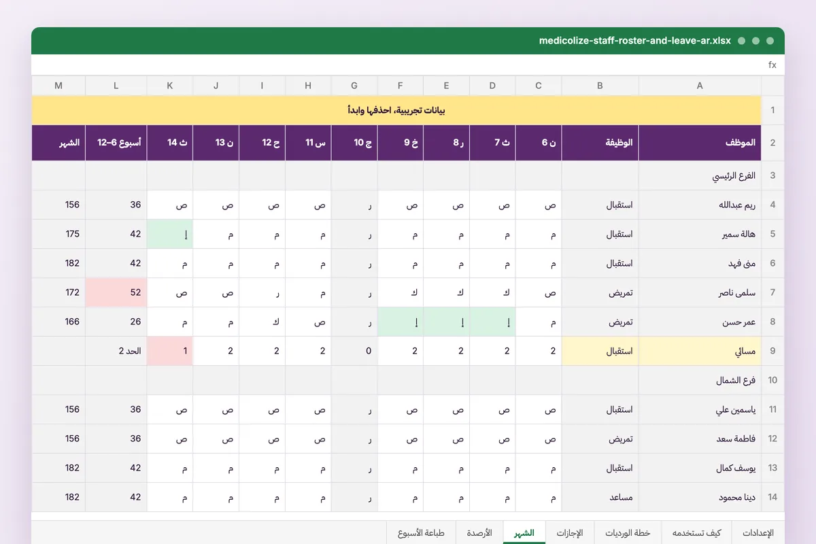The height and width of the screenshot is (544, 816).
Task: Click the fx function icon
Action: 772,65
